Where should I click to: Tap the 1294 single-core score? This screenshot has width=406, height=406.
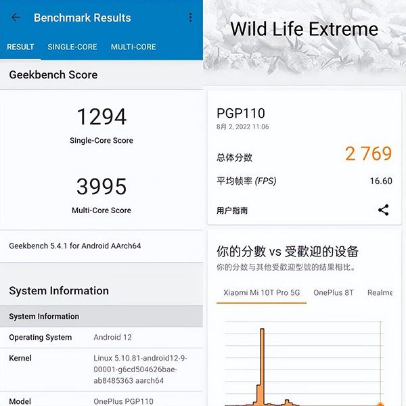coord(101,117)
